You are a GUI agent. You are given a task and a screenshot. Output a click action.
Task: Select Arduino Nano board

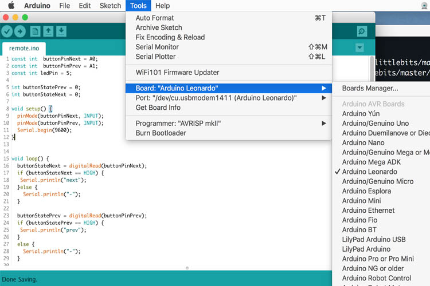381,142
